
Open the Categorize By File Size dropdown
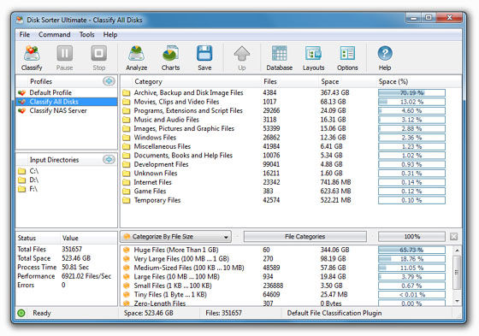[175, 237]
